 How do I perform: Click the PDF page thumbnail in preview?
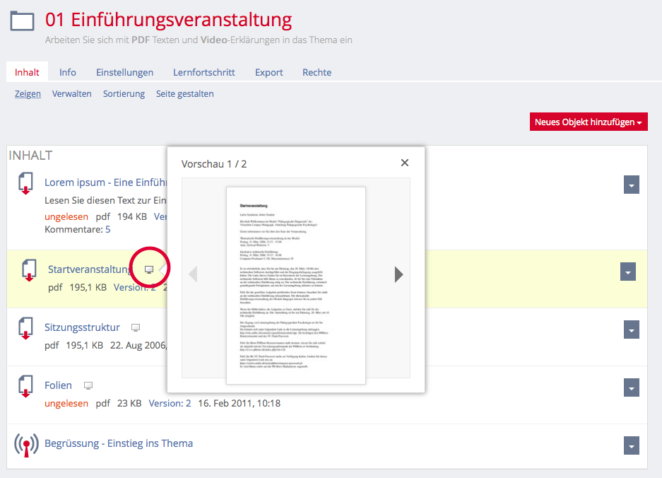pyautogui.click(x=295, y=285)
